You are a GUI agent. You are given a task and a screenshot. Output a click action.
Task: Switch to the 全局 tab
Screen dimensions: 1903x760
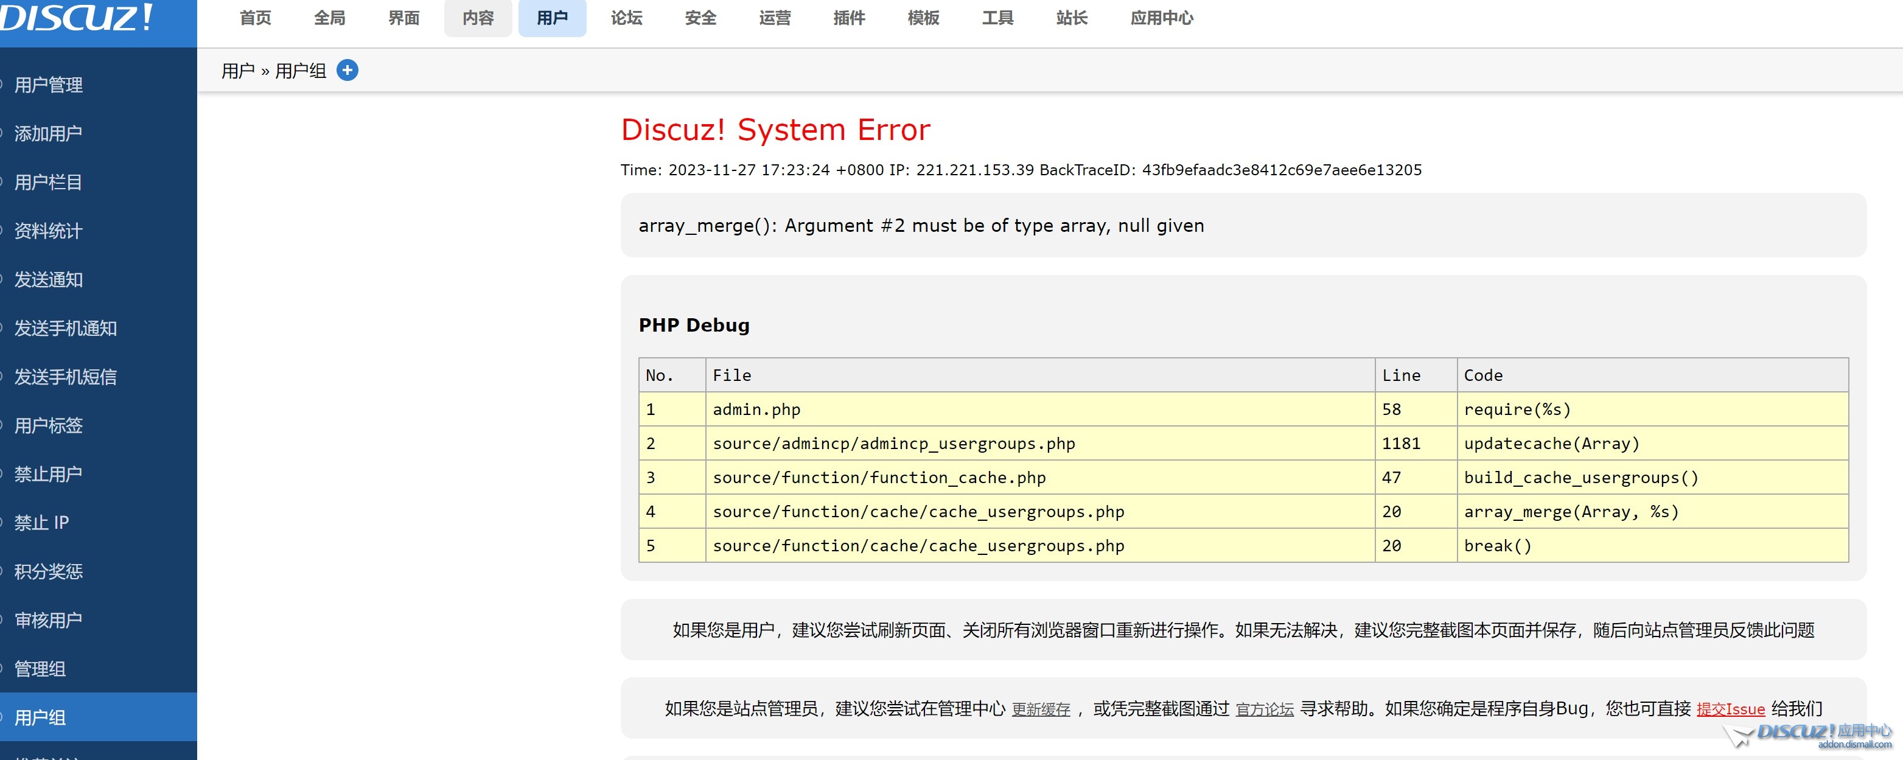pos(329,18)
